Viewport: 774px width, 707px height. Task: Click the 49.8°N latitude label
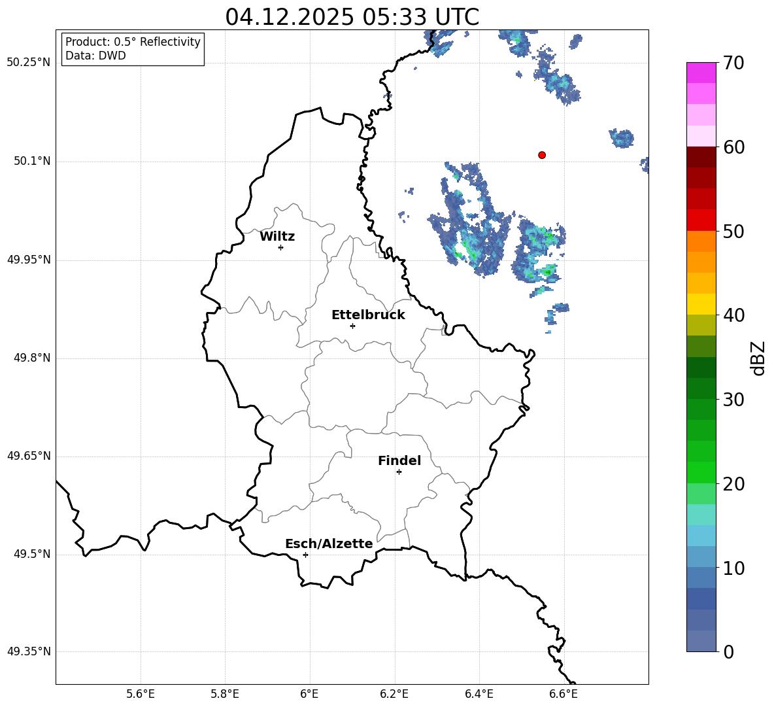click(x=32, y=358)
